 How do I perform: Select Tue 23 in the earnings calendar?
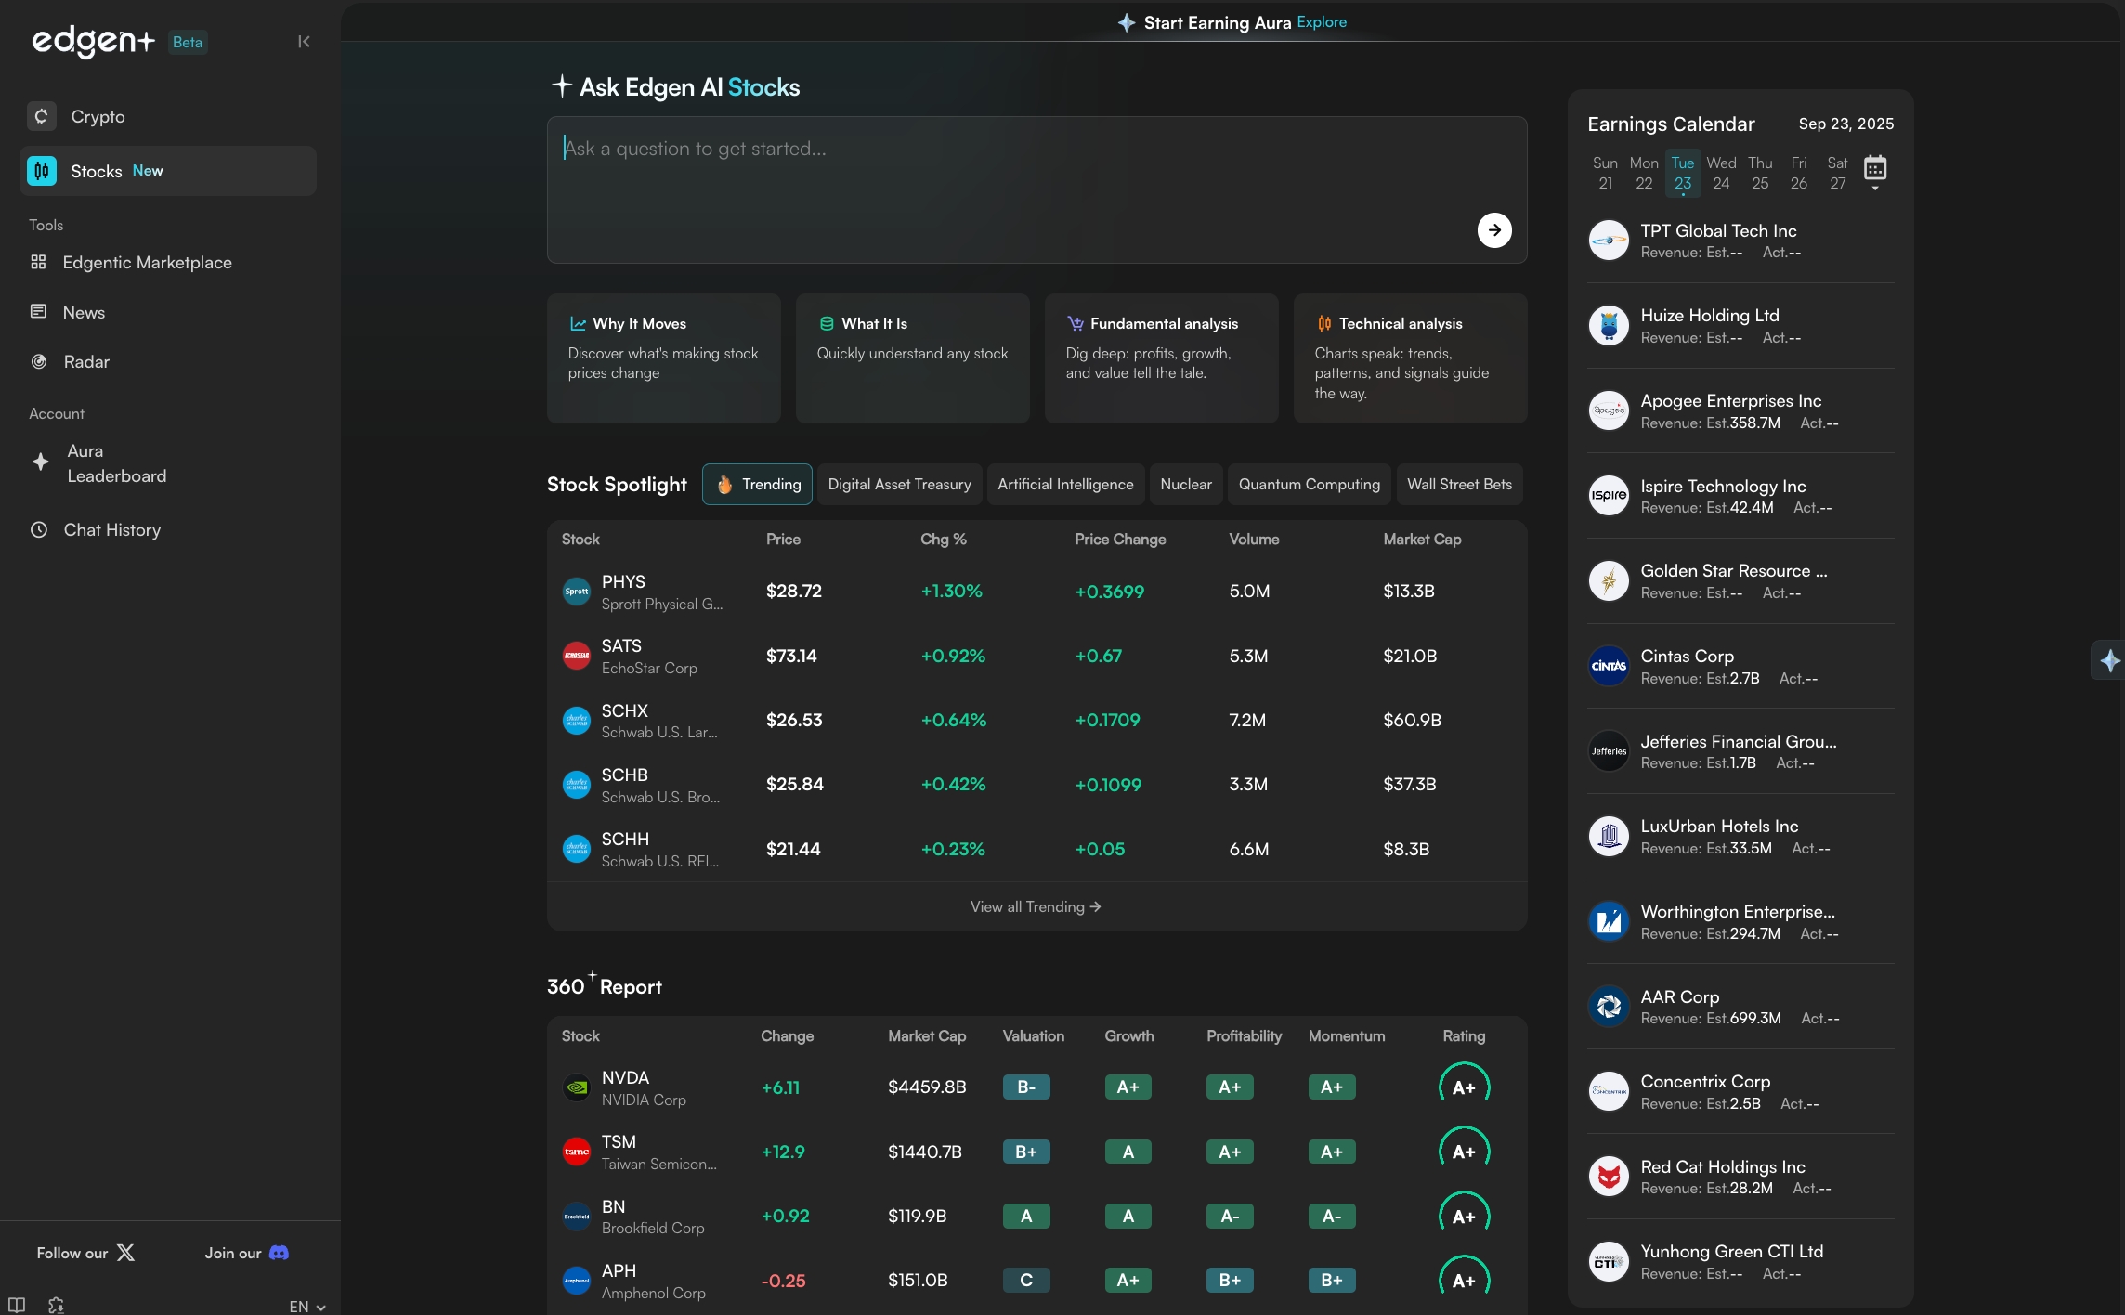pyautogui.click(x=1682, y=174)
